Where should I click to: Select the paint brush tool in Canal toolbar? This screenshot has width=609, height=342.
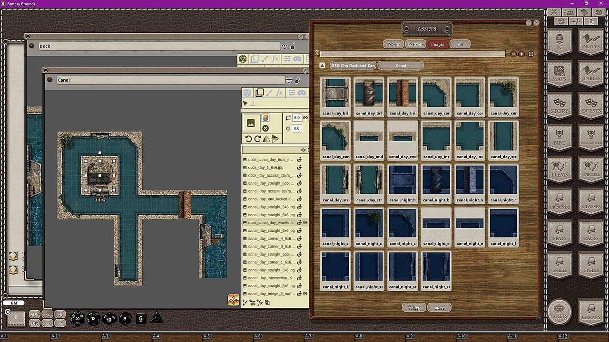pyautogui.click(x=269, y=93)
